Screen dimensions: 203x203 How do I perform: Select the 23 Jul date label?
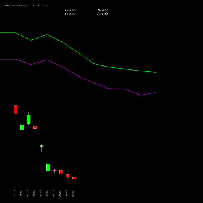47,193
